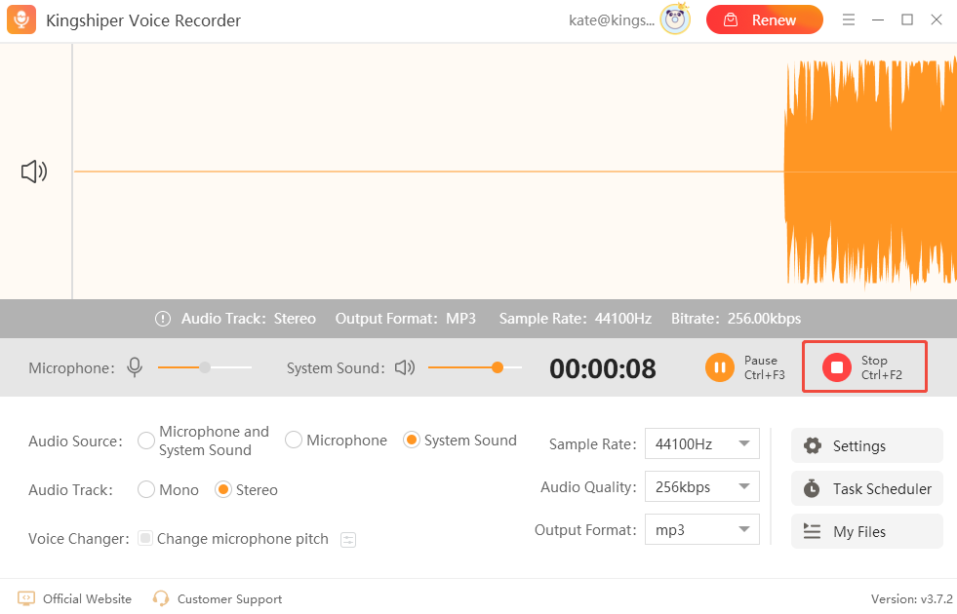
Task: Open My Files
Action: pos(866,531)
